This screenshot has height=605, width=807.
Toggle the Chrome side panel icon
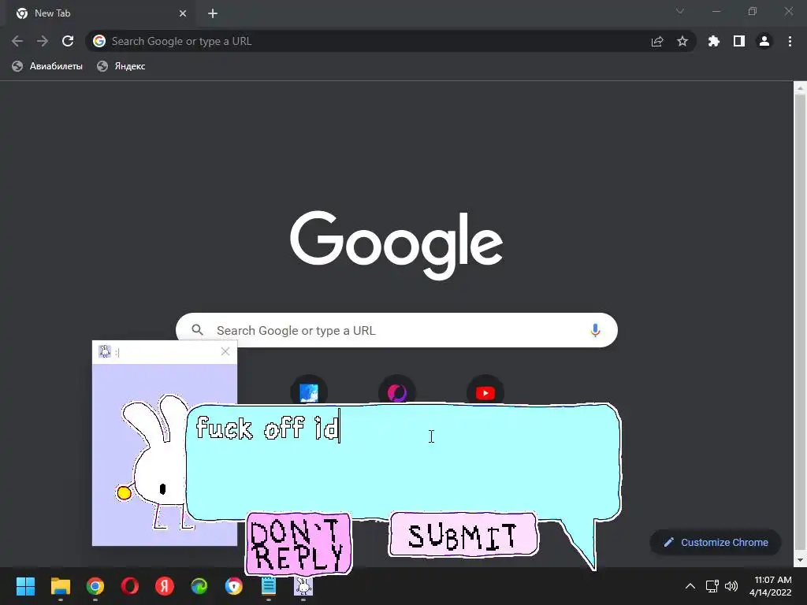point(739,41)
